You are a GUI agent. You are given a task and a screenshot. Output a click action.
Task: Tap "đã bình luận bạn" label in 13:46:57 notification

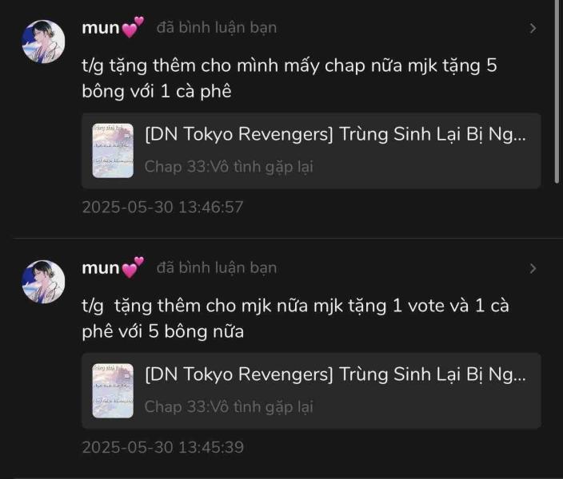217,28
